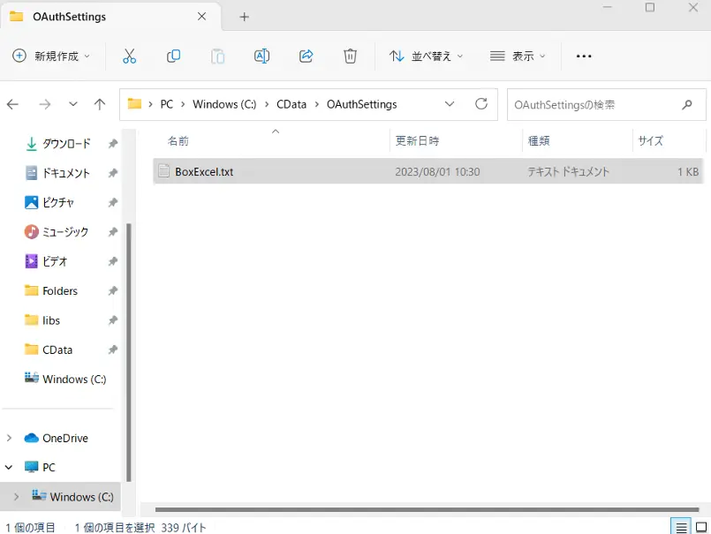Click the Copy icon in toolbar

point(173,56)
